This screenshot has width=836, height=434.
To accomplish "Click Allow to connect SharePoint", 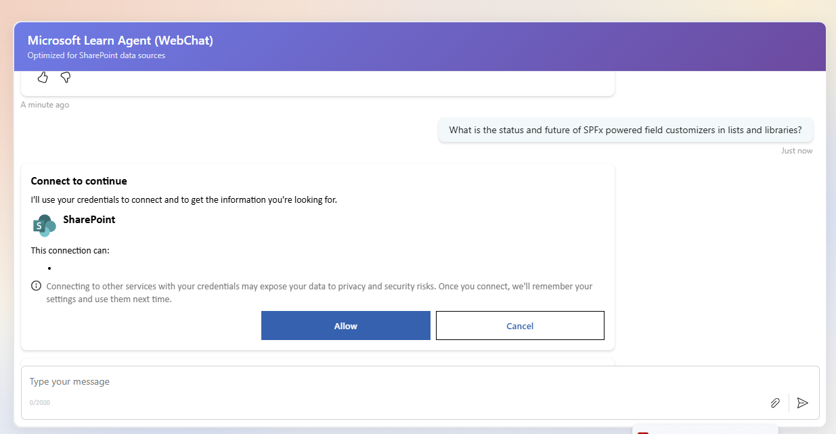I will click(345, 325).
